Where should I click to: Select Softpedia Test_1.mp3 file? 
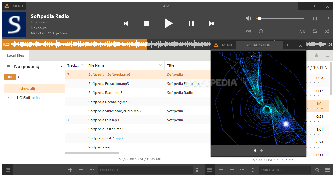point(105,138)
